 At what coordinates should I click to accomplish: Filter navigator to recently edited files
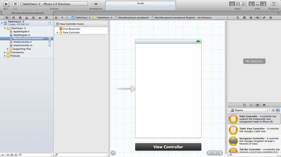8,155
